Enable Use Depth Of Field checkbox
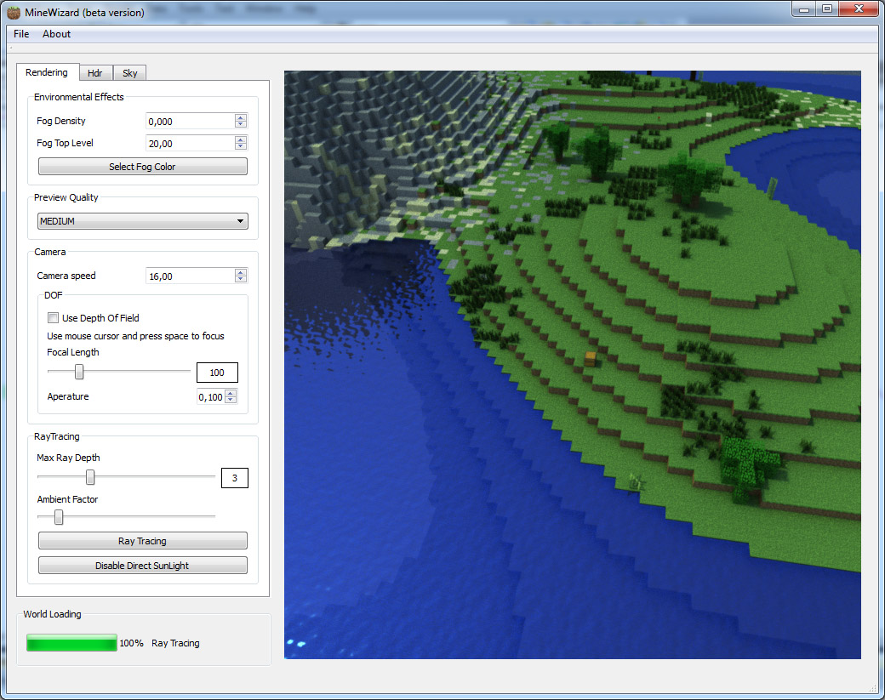The image size is (885, 700). 53,317
